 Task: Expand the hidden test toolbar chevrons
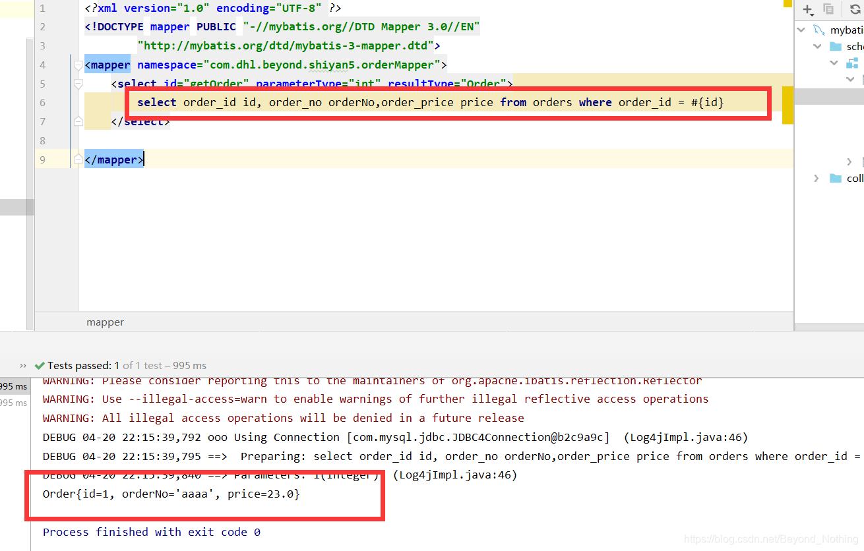pos(23,365)
